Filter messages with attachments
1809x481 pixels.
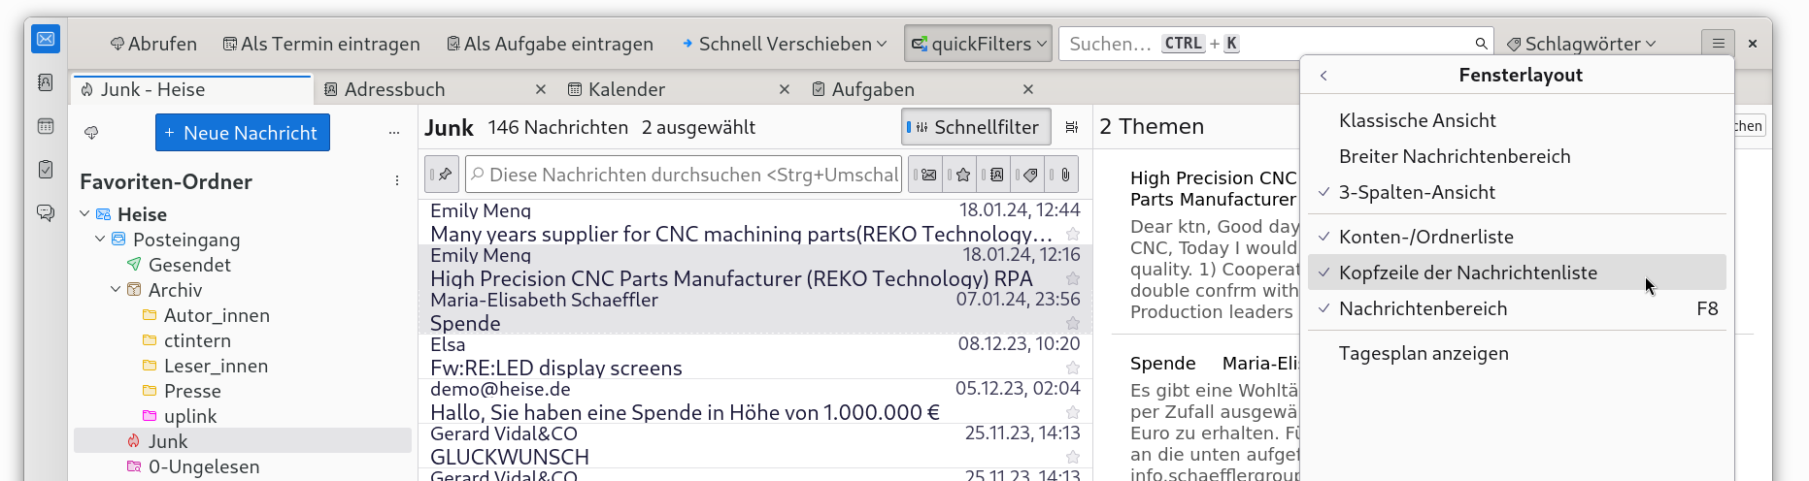pos(1064,176)
